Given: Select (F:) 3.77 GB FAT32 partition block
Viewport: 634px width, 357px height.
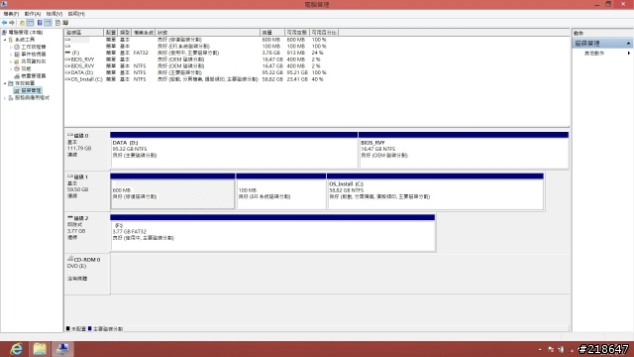Looking at the screenshot, I should click(272, 233).
